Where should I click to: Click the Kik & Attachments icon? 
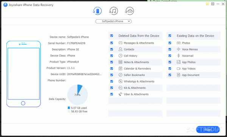tap(120, 88)
